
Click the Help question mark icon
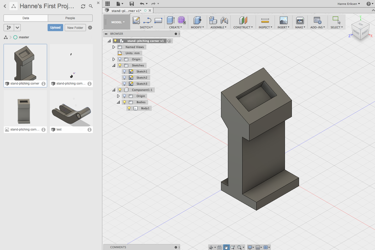click(368, 4)
